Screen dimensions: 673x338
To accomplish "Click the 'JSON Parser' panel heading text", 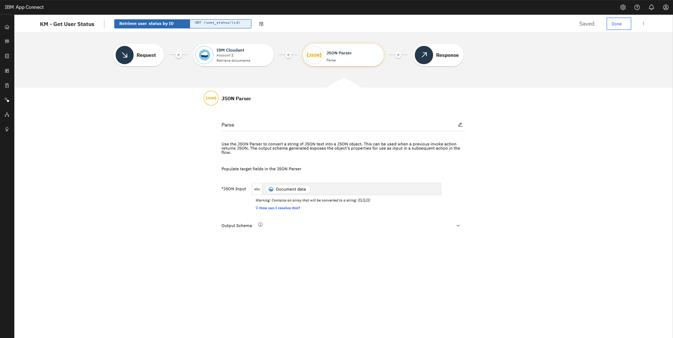I will (236, 99).
